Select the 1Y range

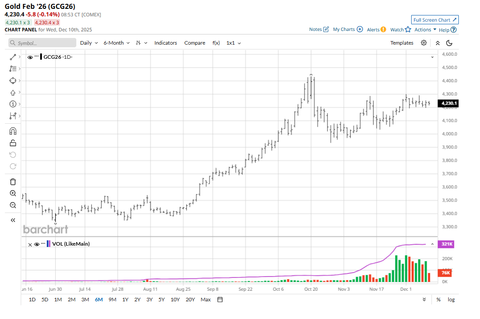125,300
